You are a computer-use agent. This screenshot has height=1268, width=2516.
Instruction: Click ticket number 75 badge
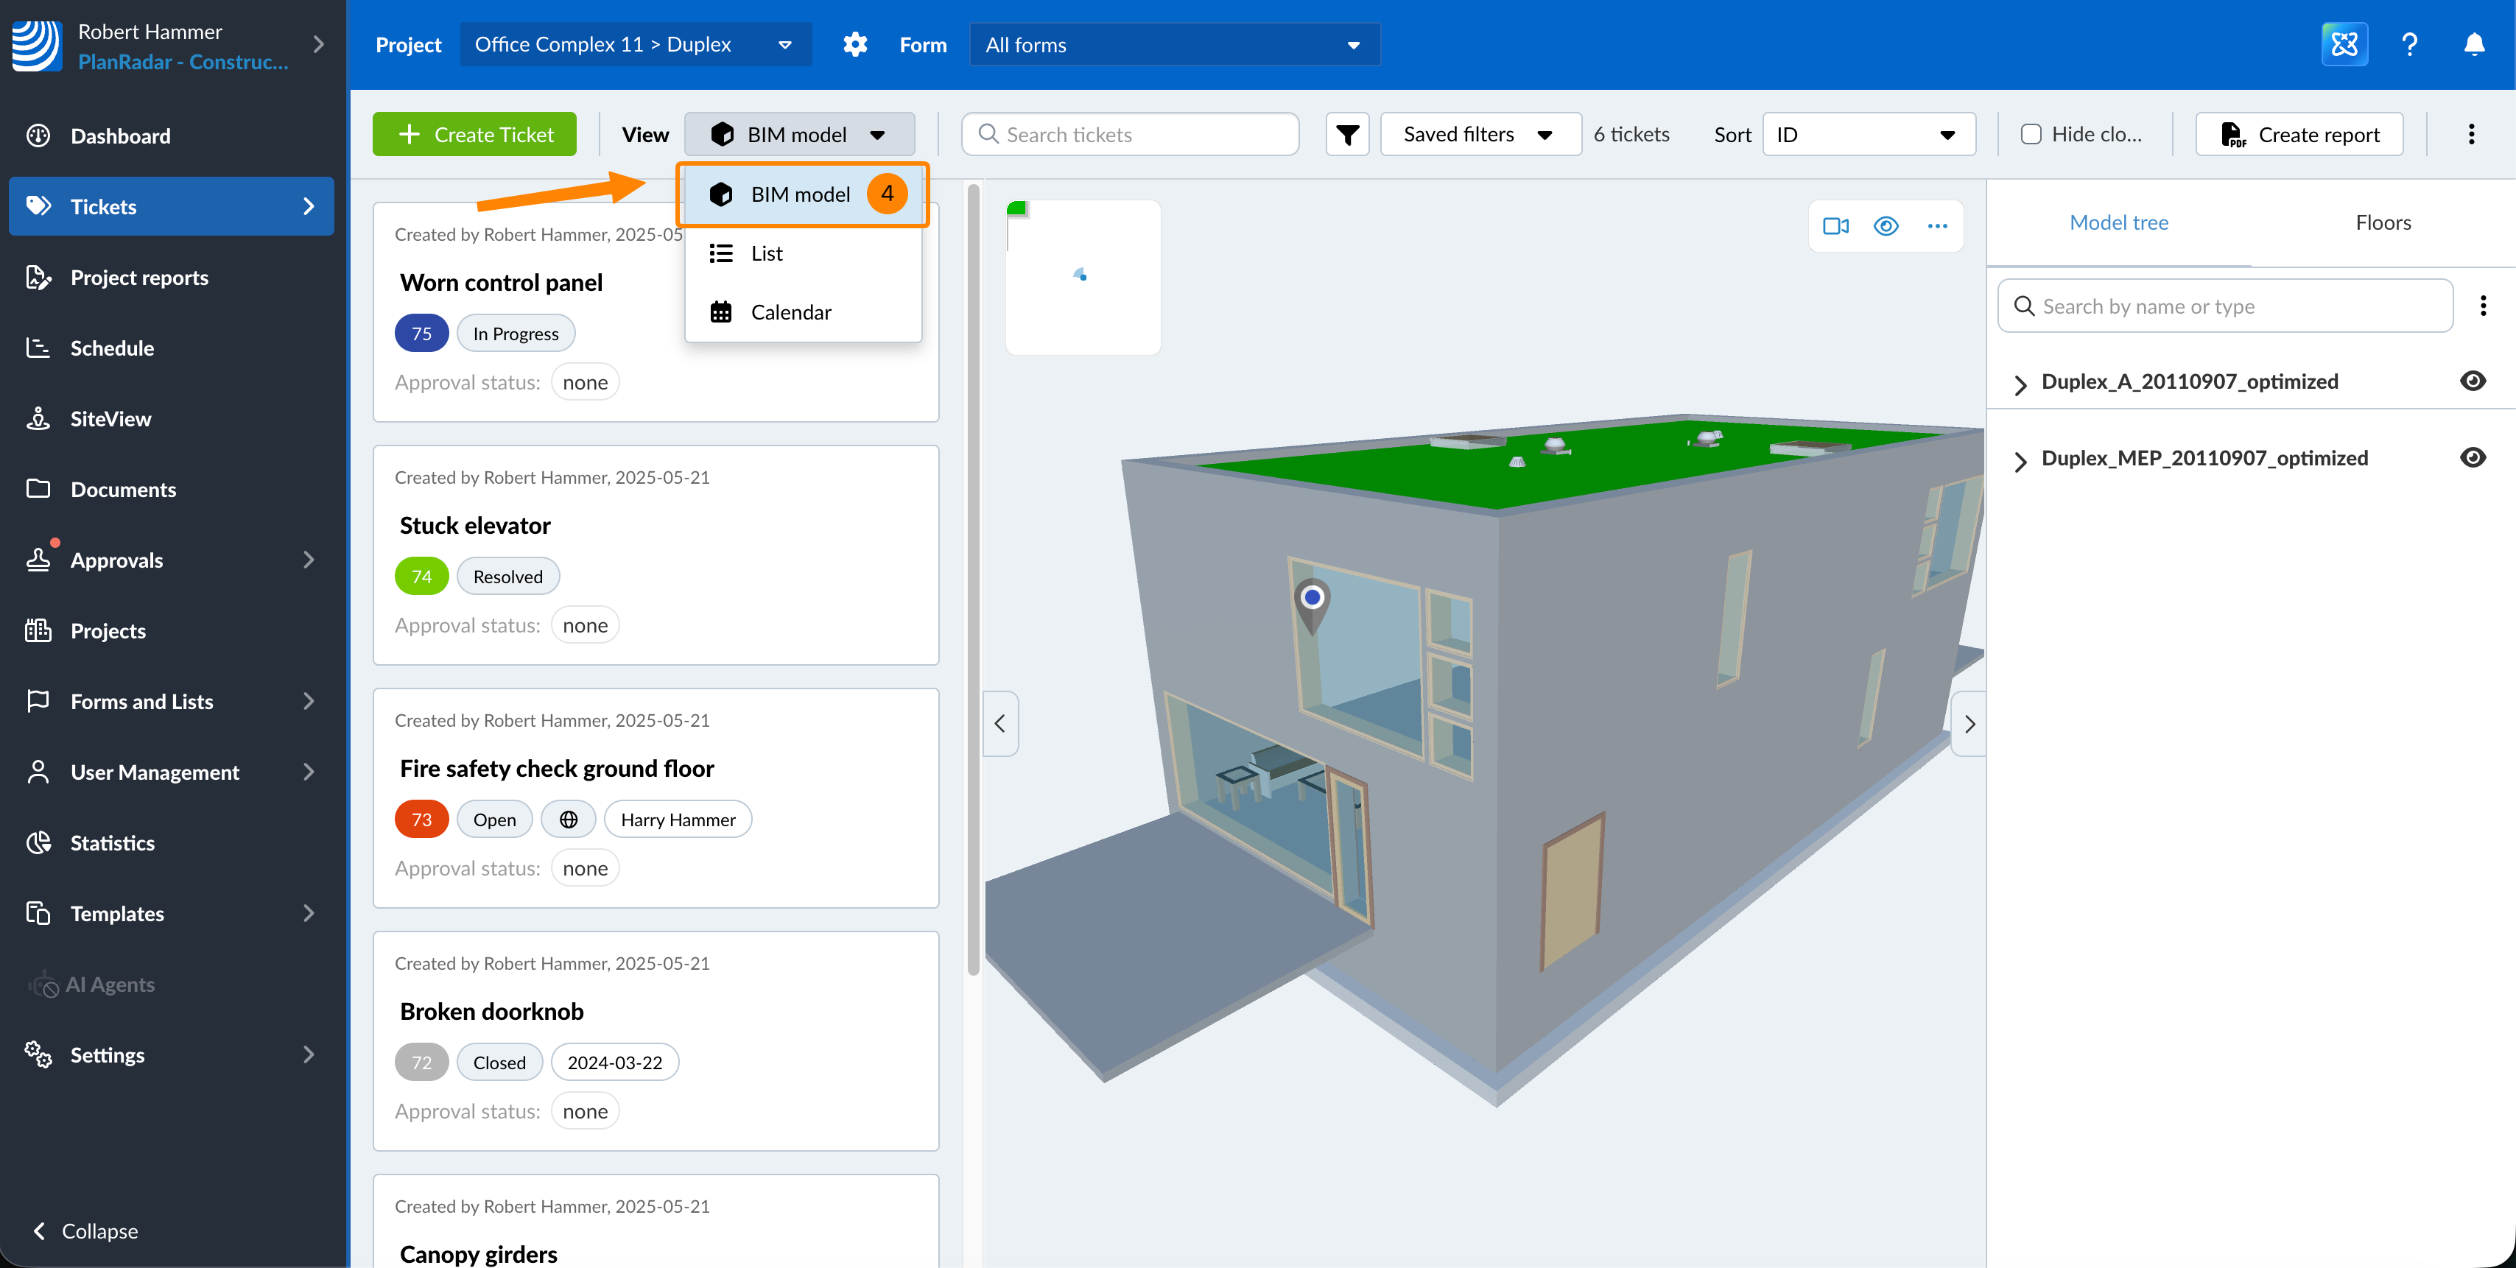[421, 333]
